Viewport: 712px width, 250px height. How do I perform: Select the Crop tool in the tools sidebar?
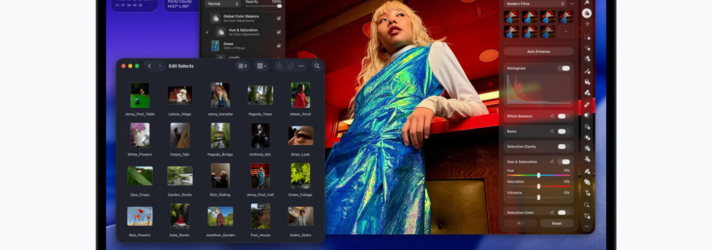(587, 216)
